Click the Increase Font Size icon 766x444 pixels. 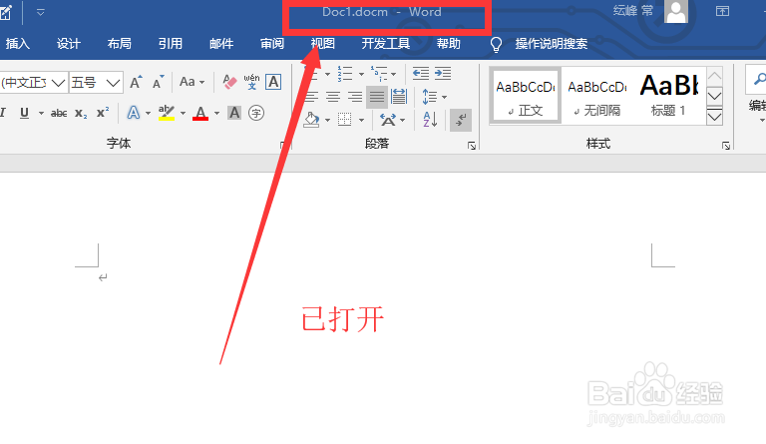pyautogui.click(x=136, y=82)
